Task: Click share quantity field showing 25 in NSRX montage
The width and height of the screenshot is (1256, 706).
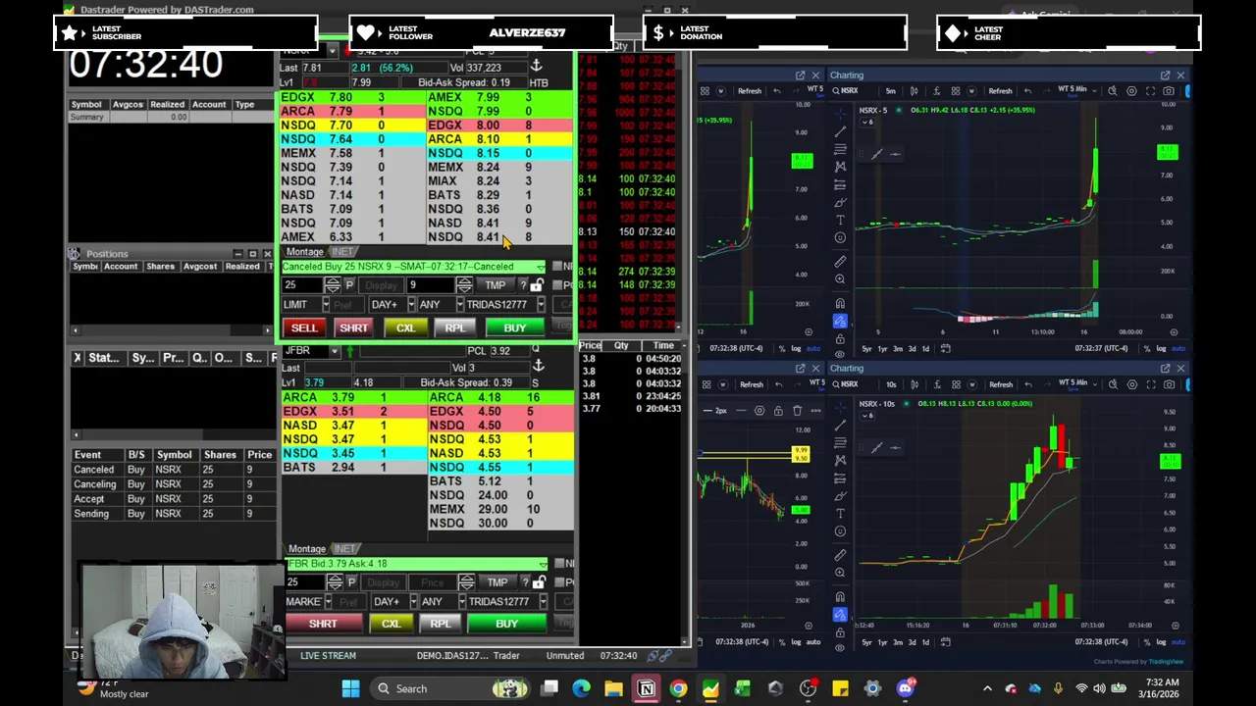Action: (302, 285)
